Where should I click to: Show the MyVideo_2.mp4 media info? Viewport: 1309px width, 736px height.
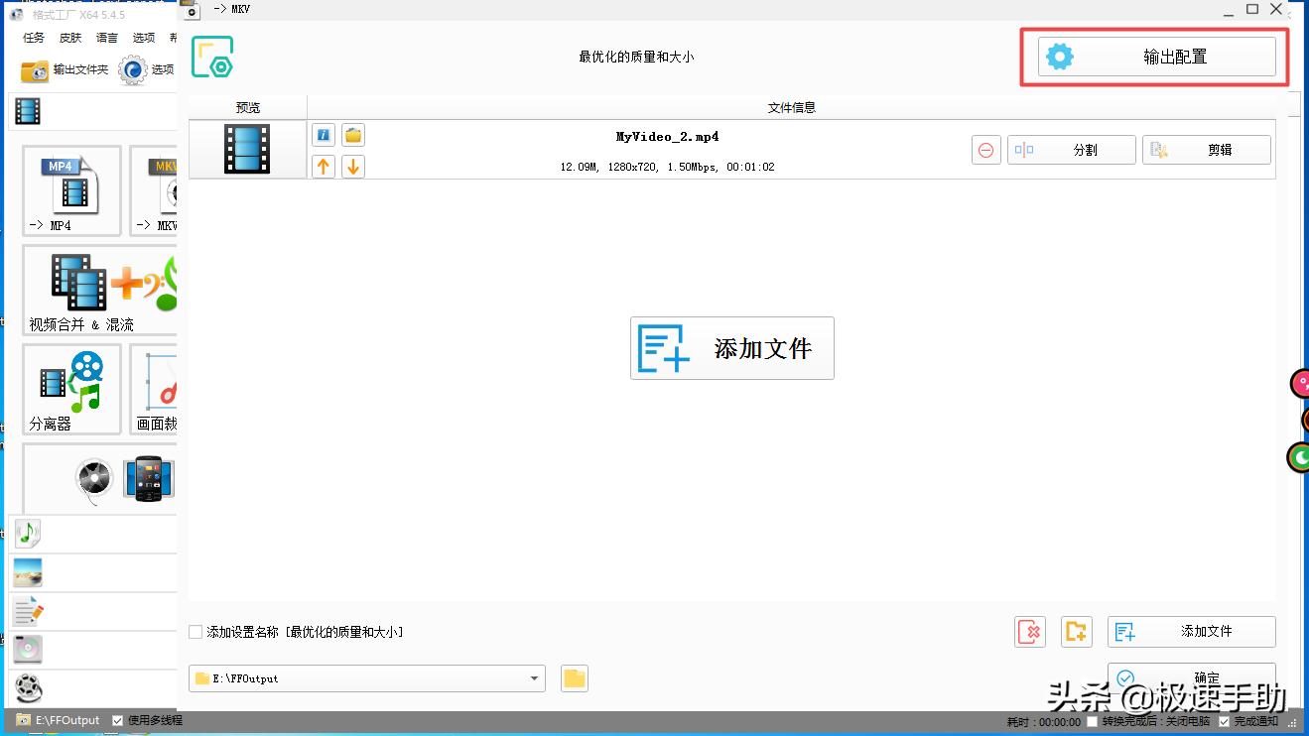[323, 134]
